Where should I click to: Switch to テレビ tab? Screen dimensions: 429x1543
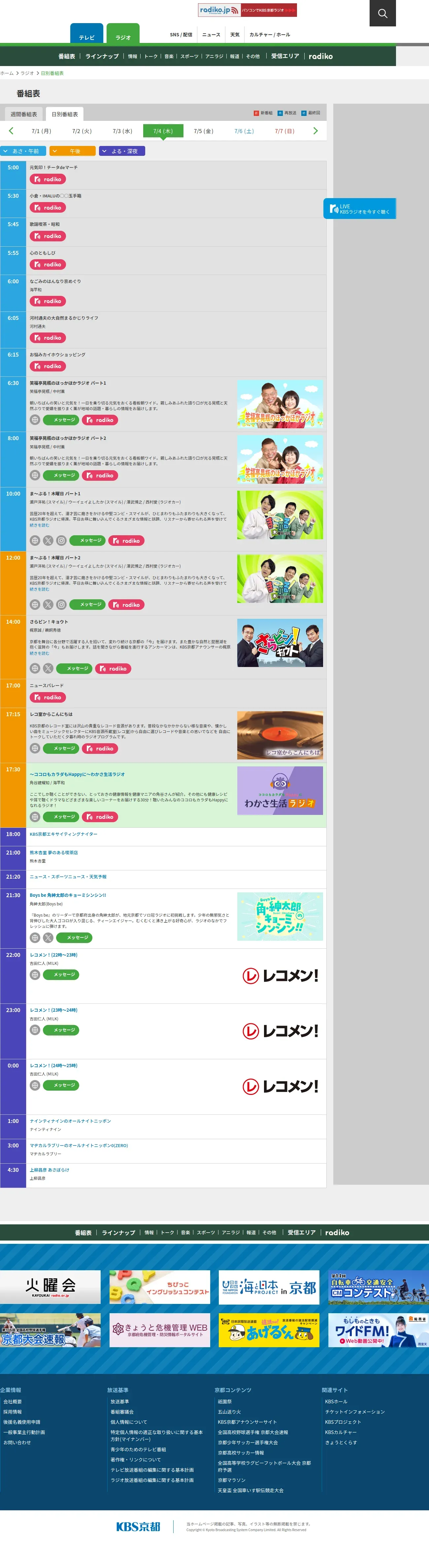(87, 34)
